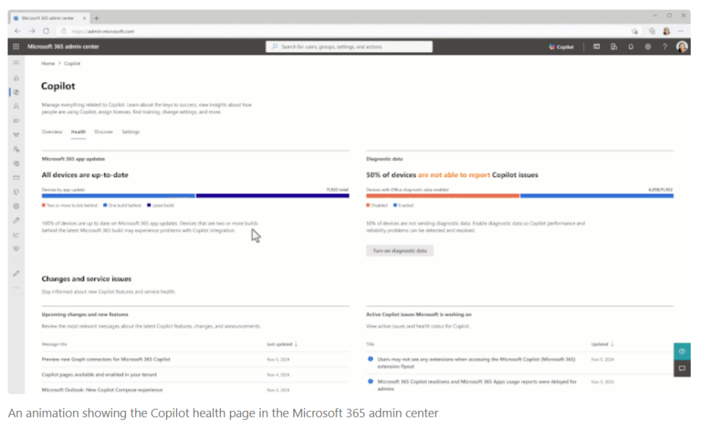Screen dimensions: 701x432
Task: Open Microsoft Outlook New Copilot Compose message
Action: 103,390
